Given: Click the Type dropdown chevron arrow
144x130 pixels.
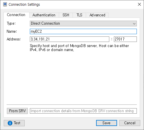Looking at the screenshot, I should (x=134, y=24).
